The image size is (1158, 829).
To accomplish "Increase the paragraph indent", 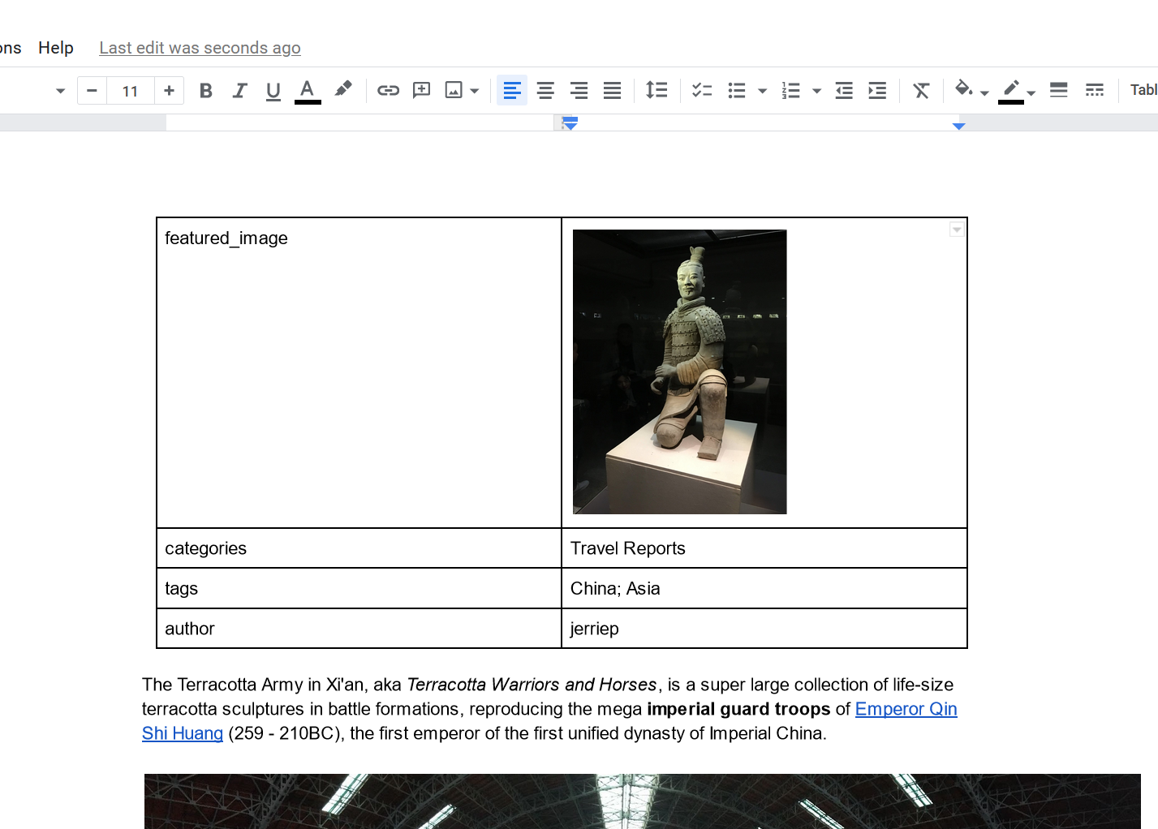I will click(x=877, y=90).
